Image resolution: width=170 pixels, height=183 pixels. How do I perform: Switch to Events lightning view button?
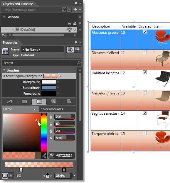(78, 50)
